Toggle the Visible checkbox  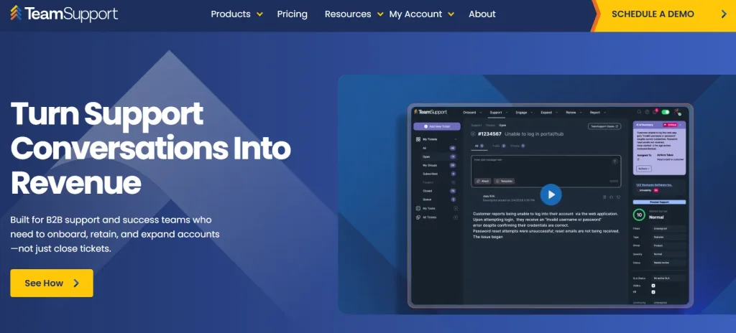point(653,286)
